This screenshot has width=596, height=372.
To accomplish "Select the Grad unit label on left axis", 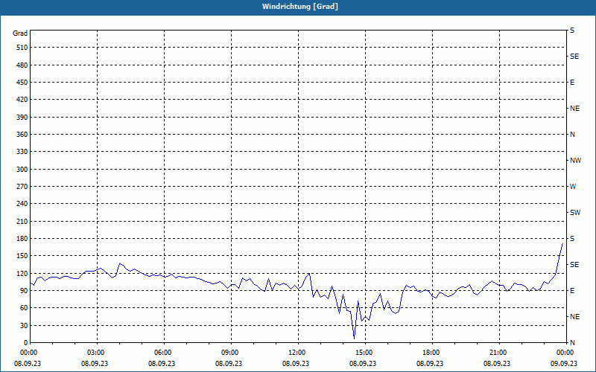I will pos(20,33).
